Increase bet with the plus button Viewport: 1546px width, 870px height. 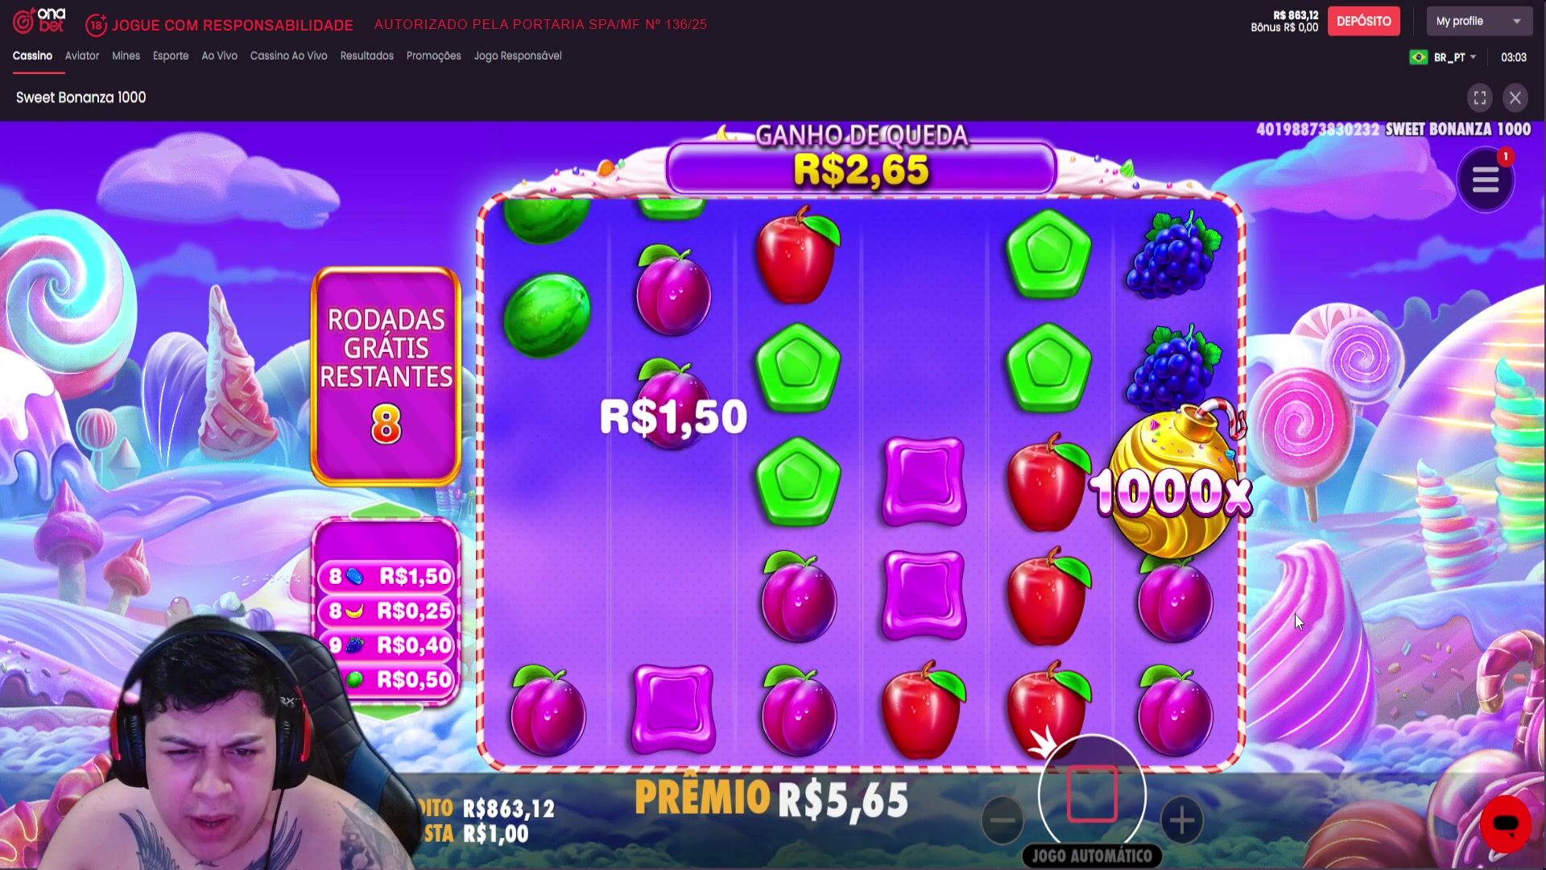point(1181,821)
